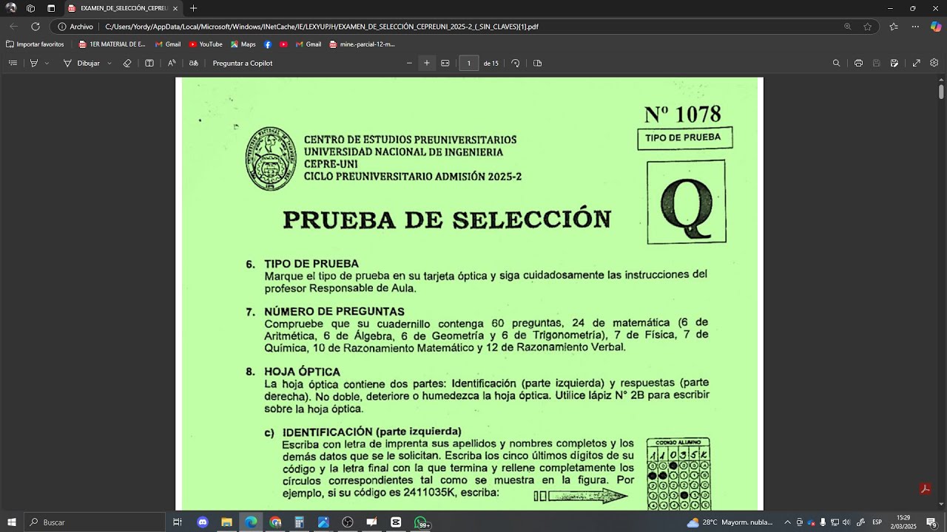
Task: Open the first Gmail bookmark
Action: 168,44
